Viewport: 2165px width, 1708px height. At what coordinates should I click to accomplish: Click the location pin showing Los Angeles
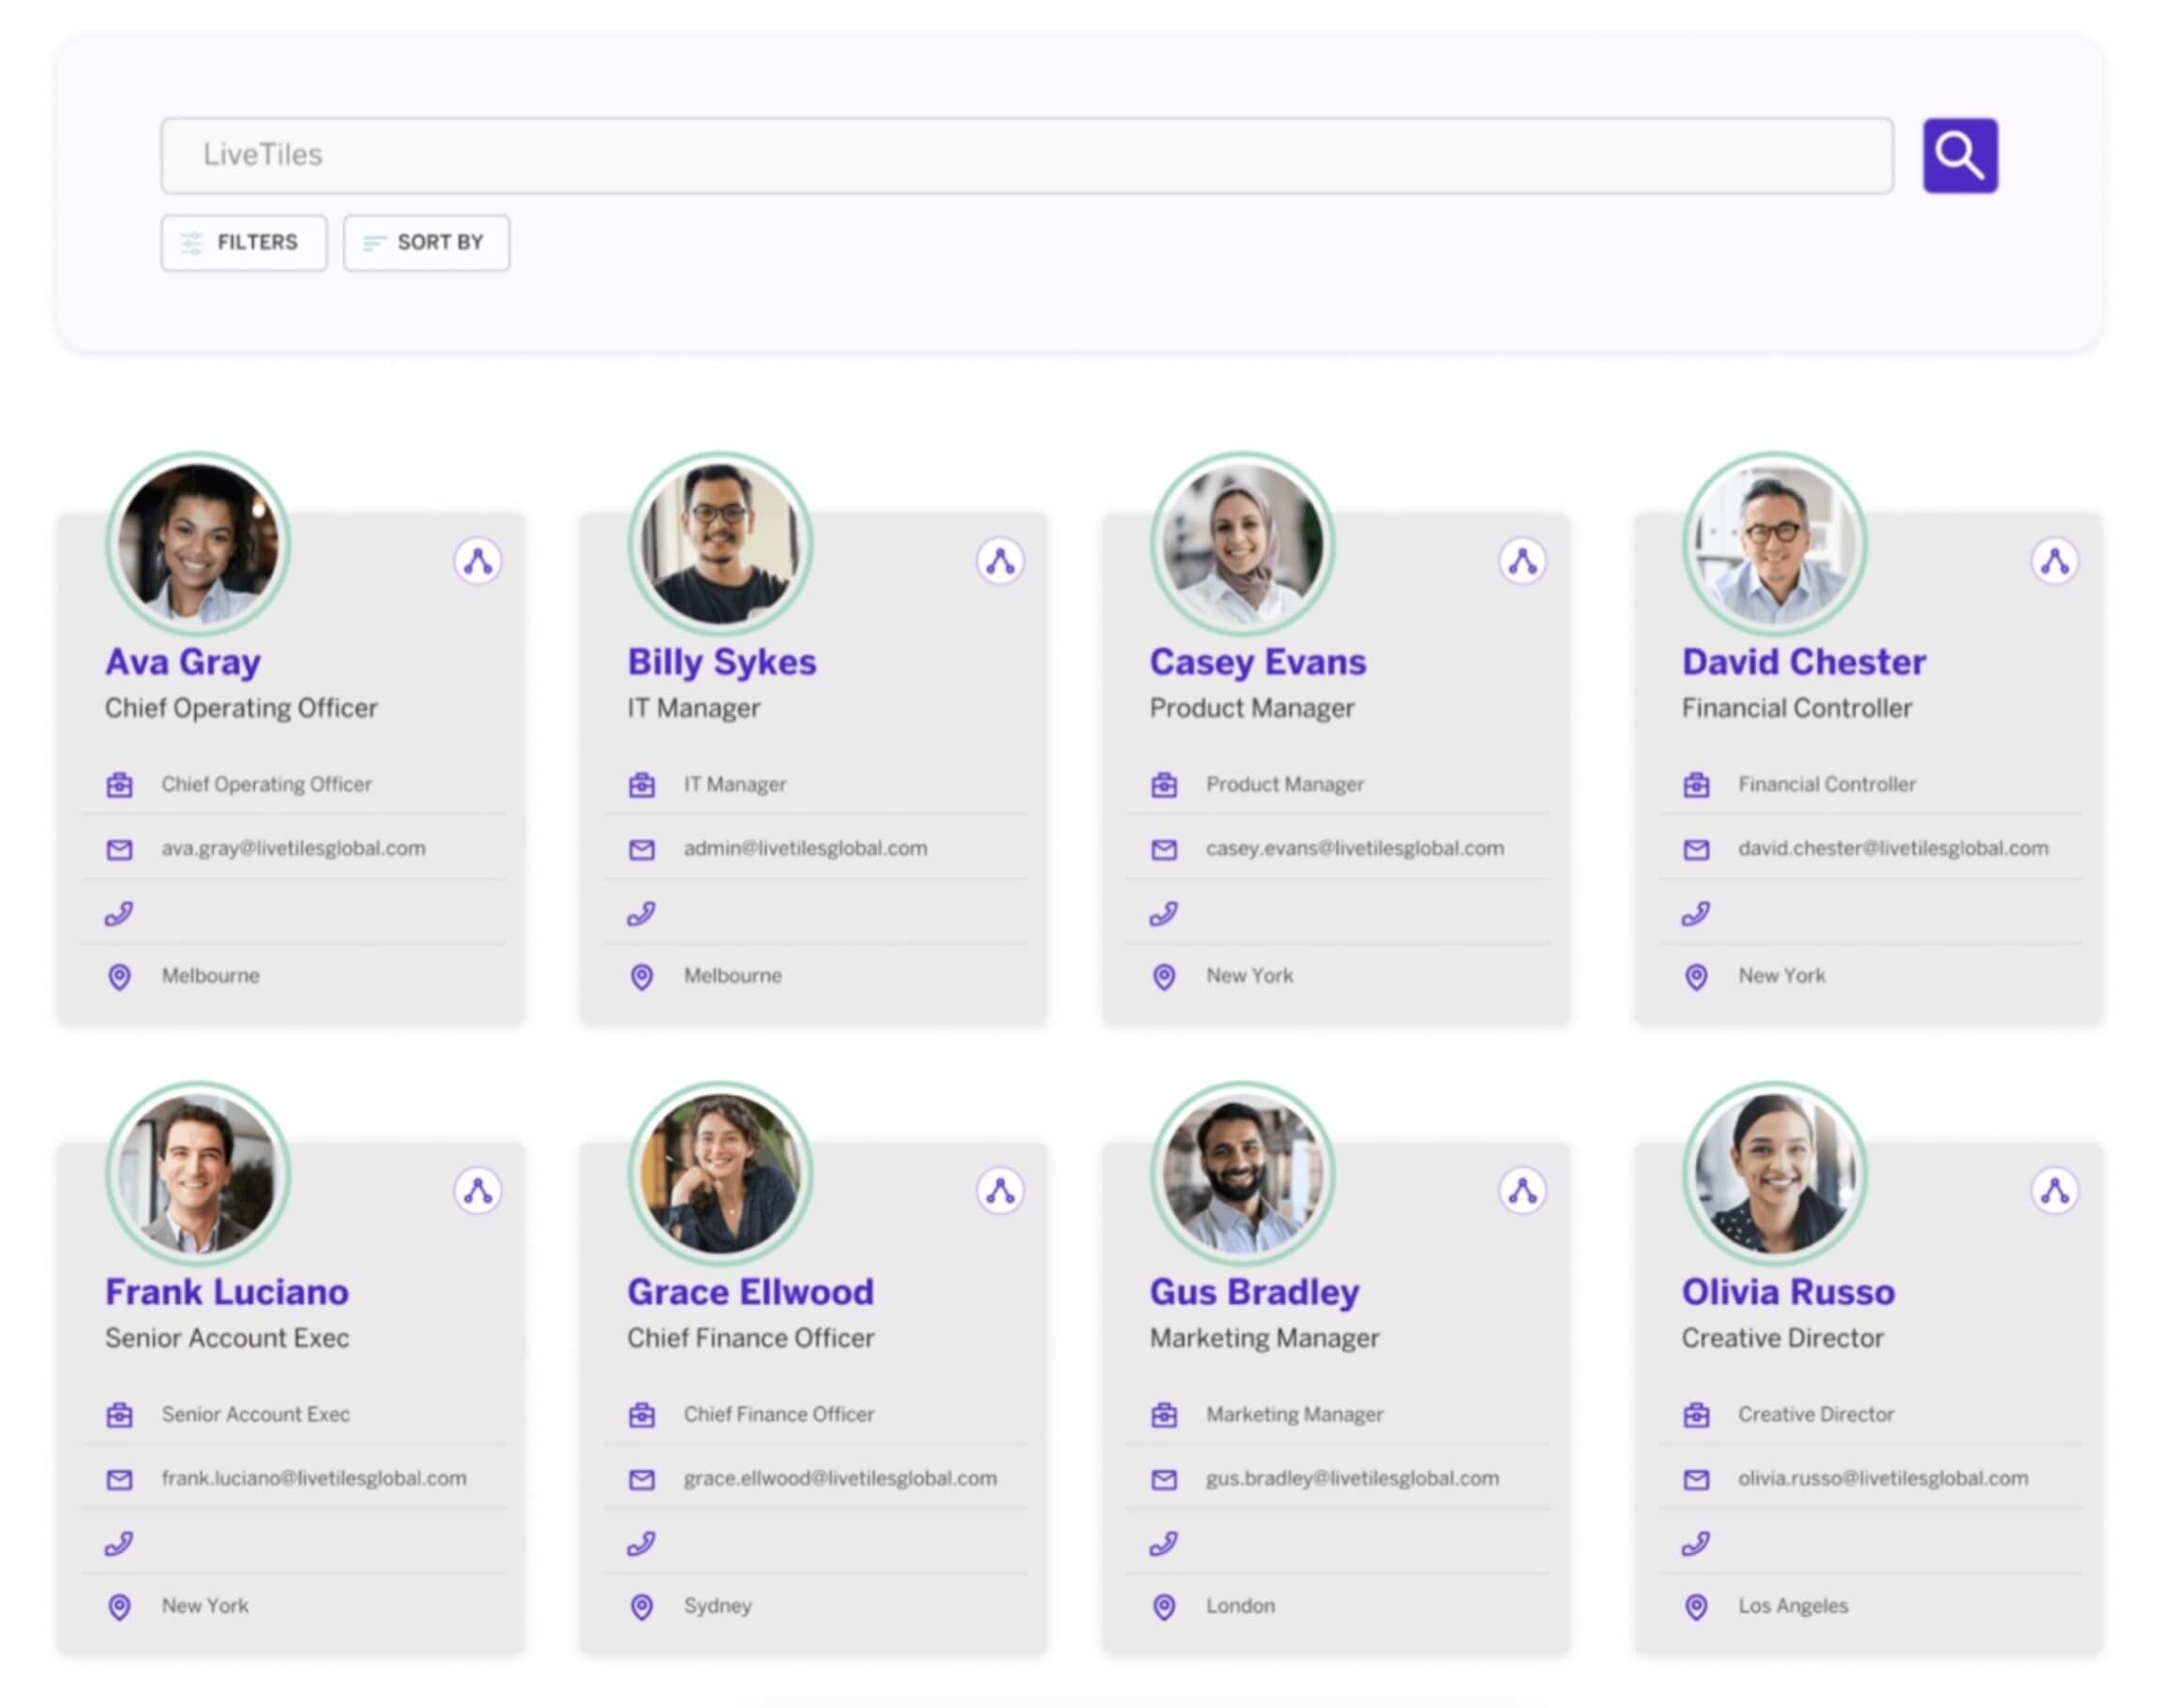[x=1696, y=1607]
